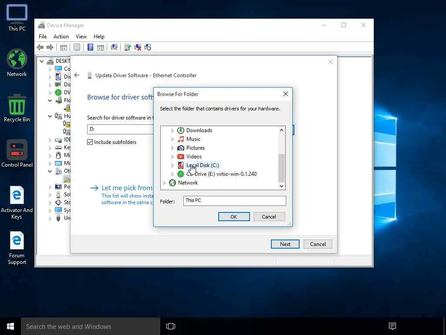Viewport: 446px width, 335px height.
Task: Click the folder tree scroll up arrow
Action: [281, 130]
